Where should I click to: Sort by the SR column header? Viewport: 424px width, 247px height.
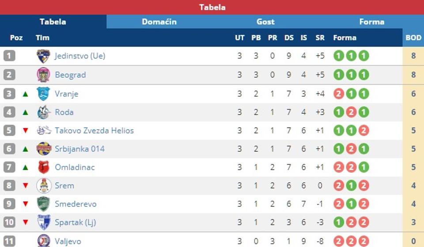click(x=320, y=37)
